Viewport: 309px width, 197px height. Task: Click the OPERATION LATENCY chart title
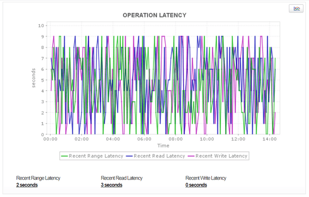coord(154,15)
